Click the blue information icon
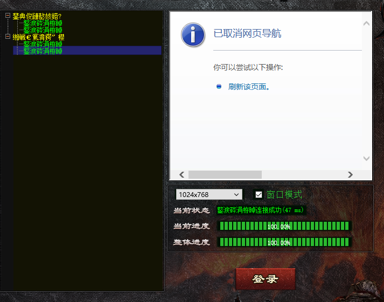 coord(193,35)
